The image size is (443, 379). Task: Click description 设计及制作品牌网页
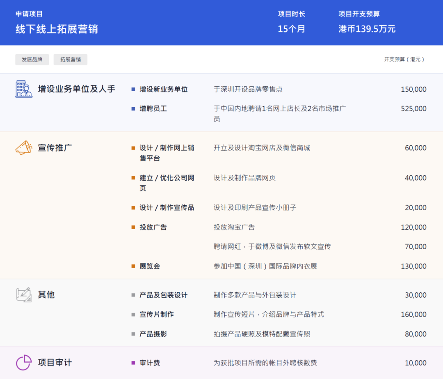[x=244, y=178]
